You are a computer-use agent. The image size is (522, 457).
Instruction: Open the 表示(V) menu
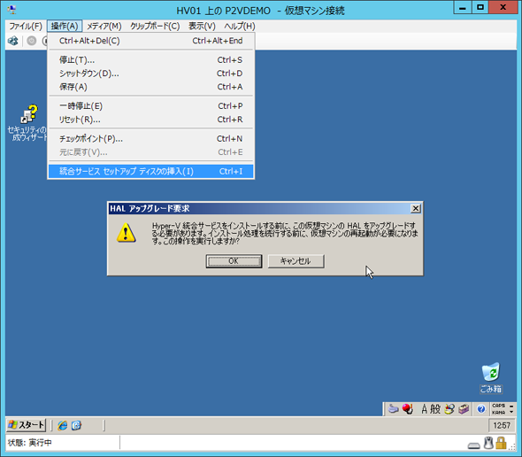202,26
